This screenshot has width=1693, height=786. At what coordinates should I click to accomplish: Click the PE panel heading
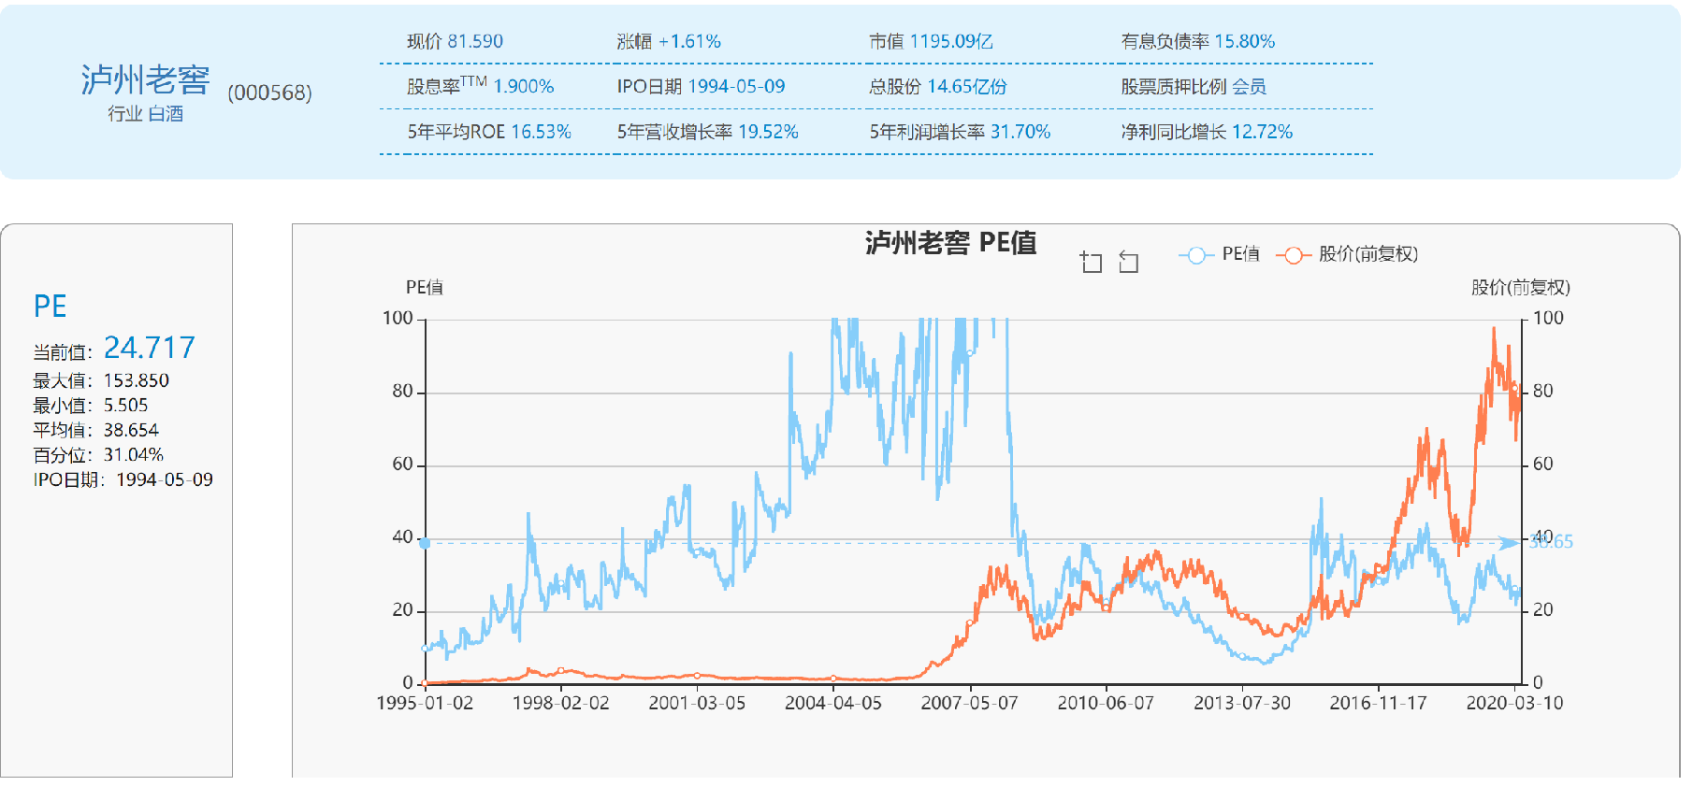tap(50, 307)
